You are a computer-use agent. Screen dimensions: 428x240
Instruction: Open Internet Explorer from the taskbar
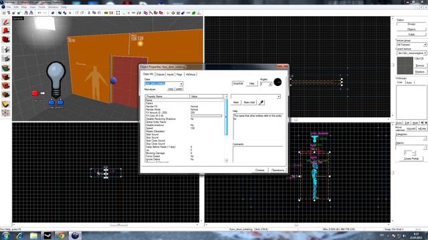pos(19,235)
